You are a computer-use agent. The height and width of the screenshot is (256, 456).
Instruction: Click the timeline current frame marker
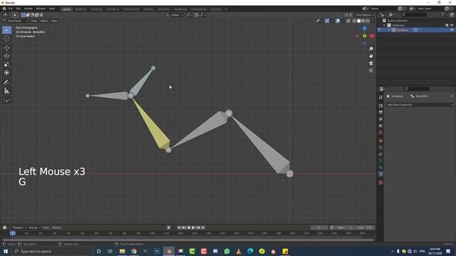click(13, 233)
